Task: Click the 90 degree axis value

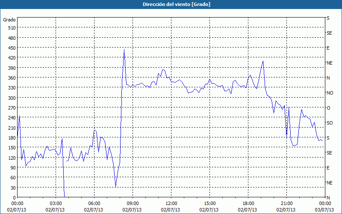Action: pyautogui.click(x=13, y=168)
